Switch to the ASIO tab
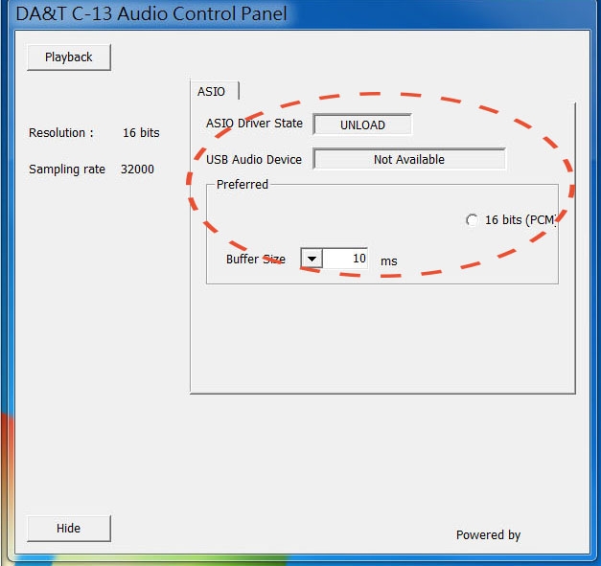Screen dimensions: 601x566 point(215,92)
